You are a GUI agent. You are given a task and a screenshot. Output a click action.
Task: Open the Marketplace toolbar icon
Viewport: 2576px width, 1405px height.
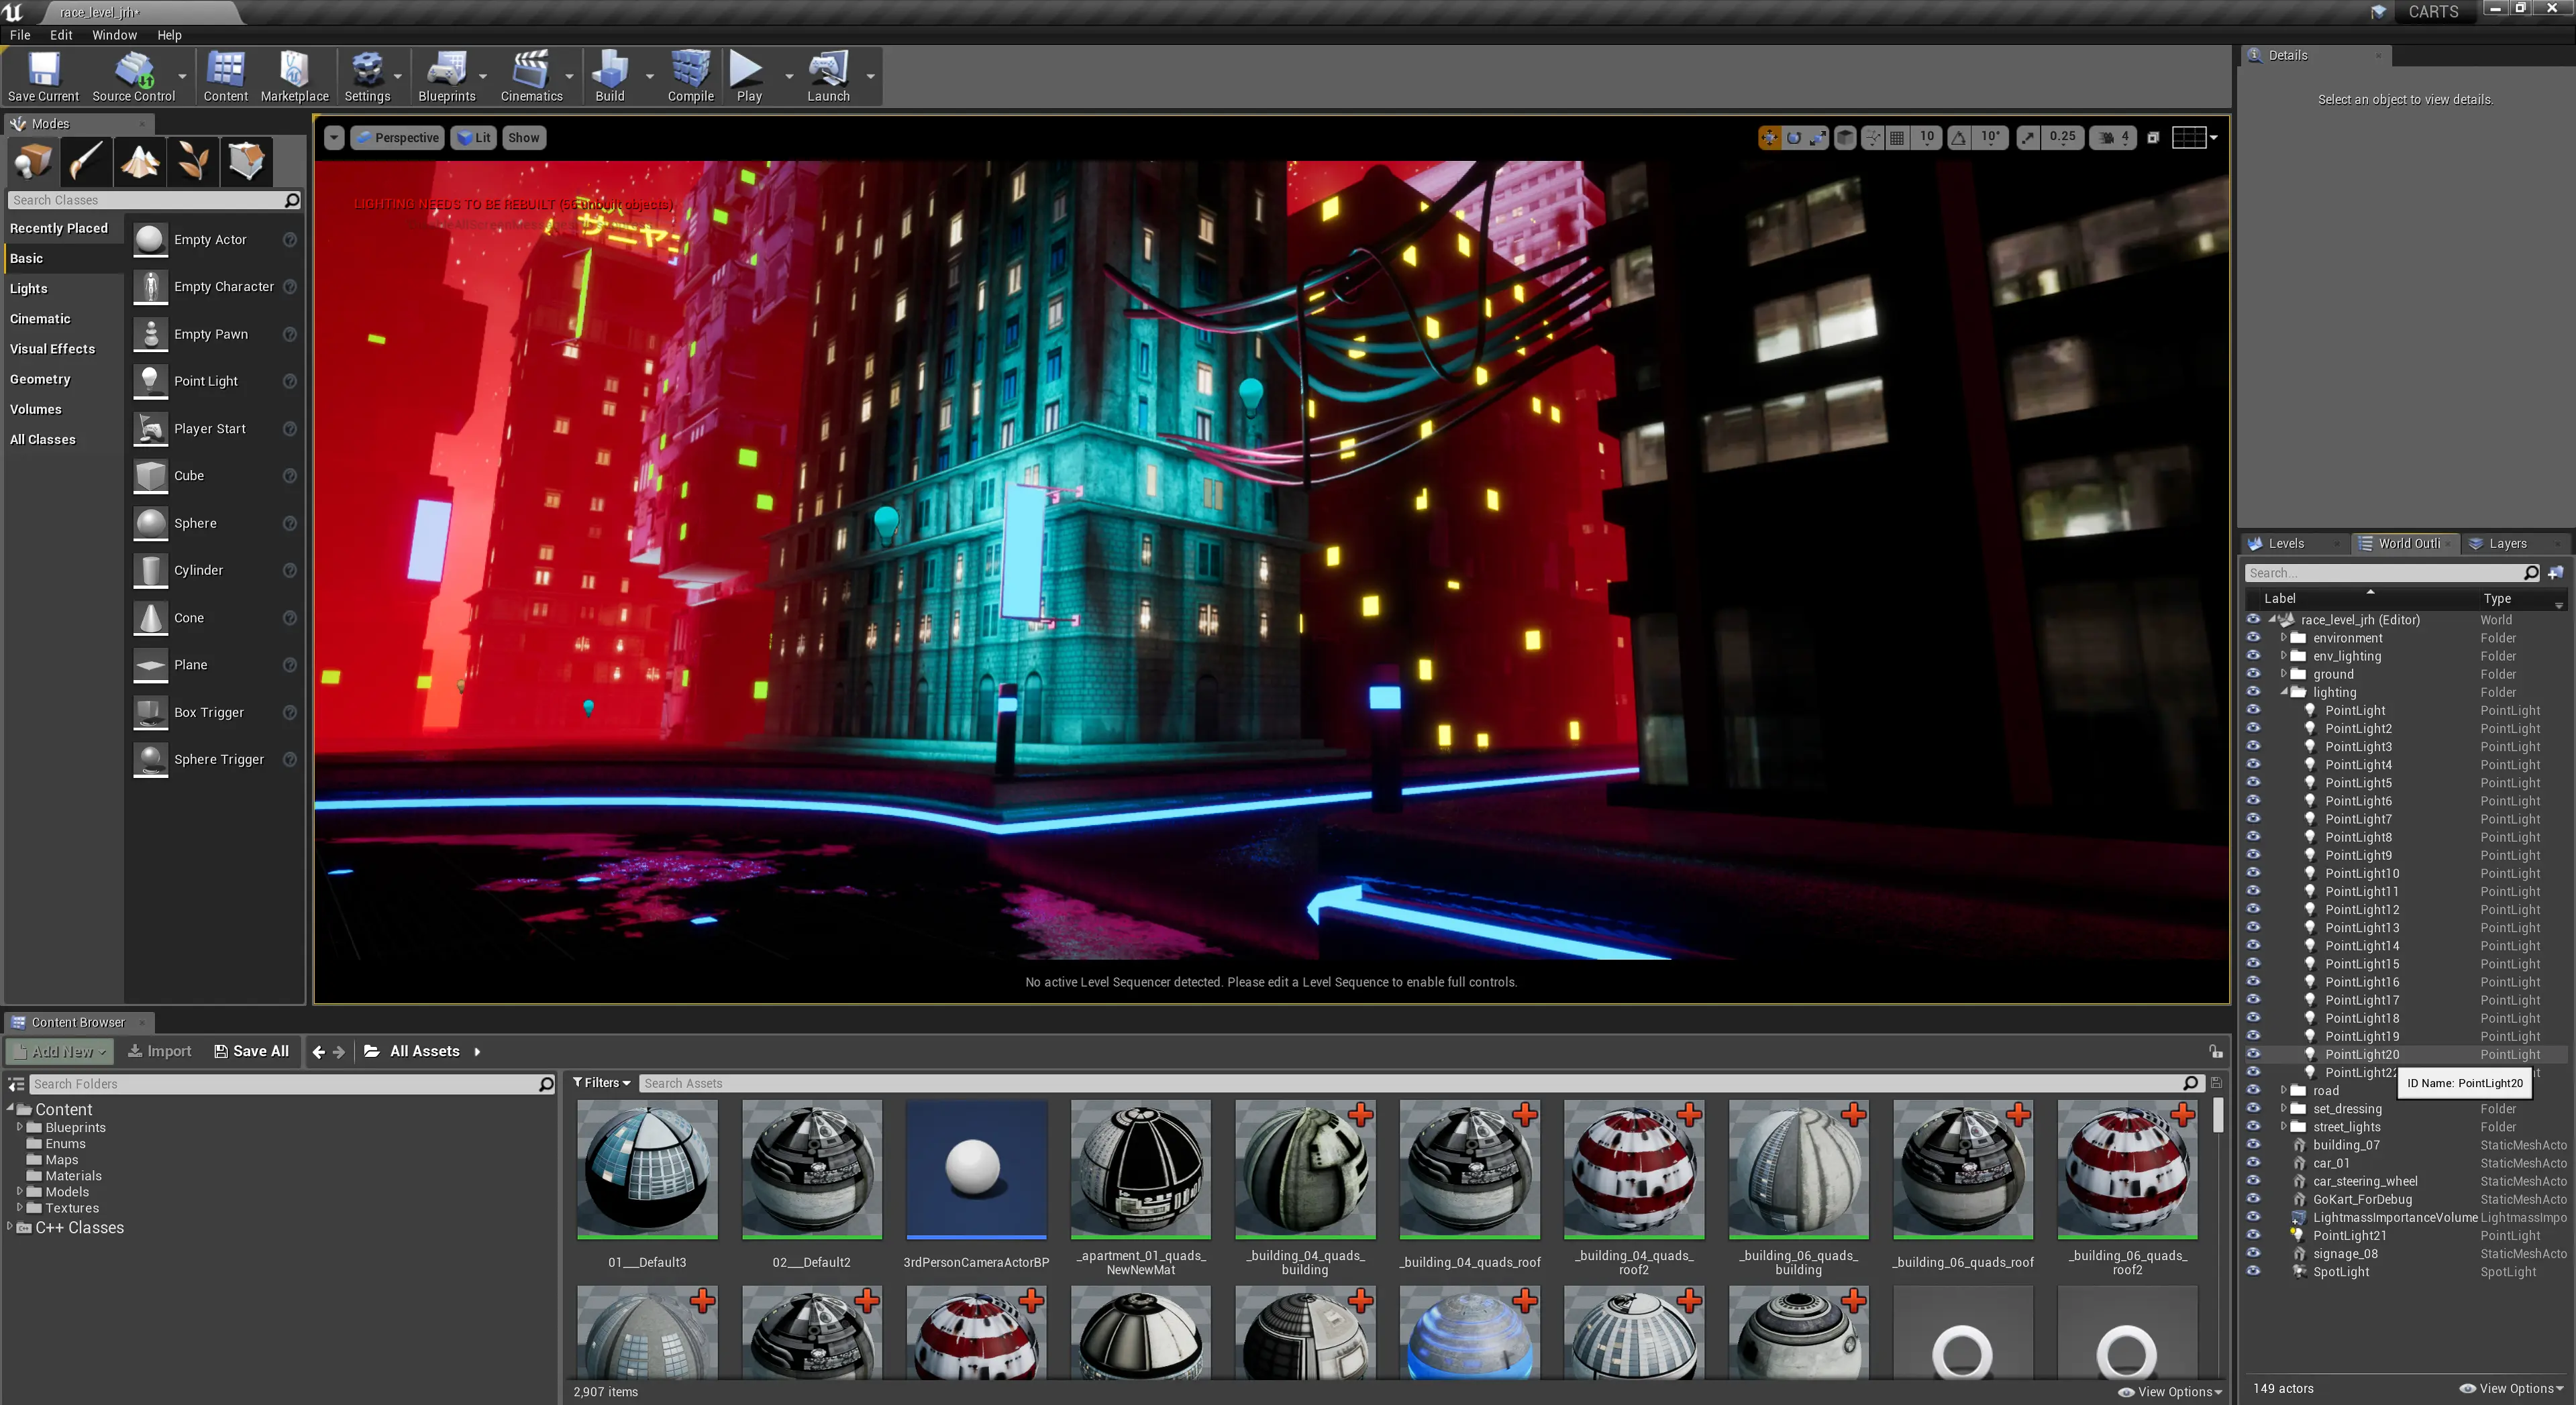pos(294,69)
